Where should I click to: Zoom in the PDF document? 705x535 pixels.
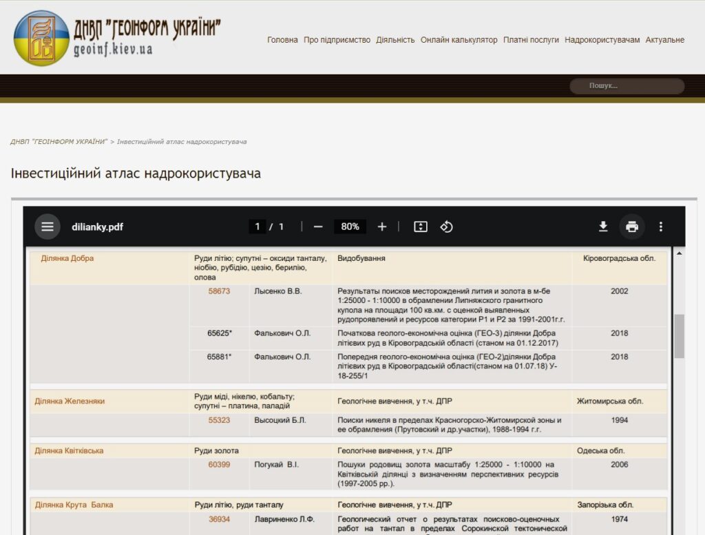pyautogui.click(x=382, y=227)
